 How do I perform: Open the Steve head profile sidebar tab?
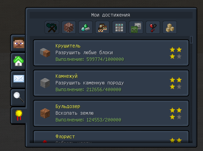[18, 43]
